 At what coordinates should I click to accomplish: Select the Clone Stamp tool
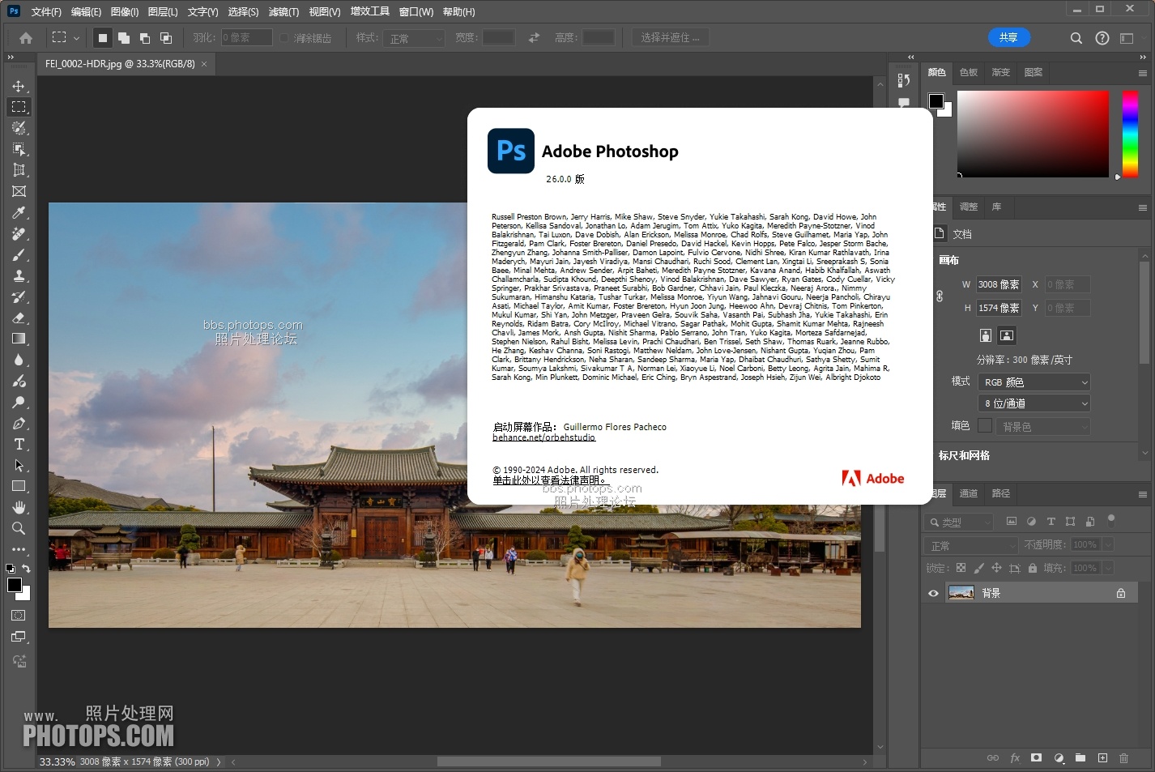19,275
